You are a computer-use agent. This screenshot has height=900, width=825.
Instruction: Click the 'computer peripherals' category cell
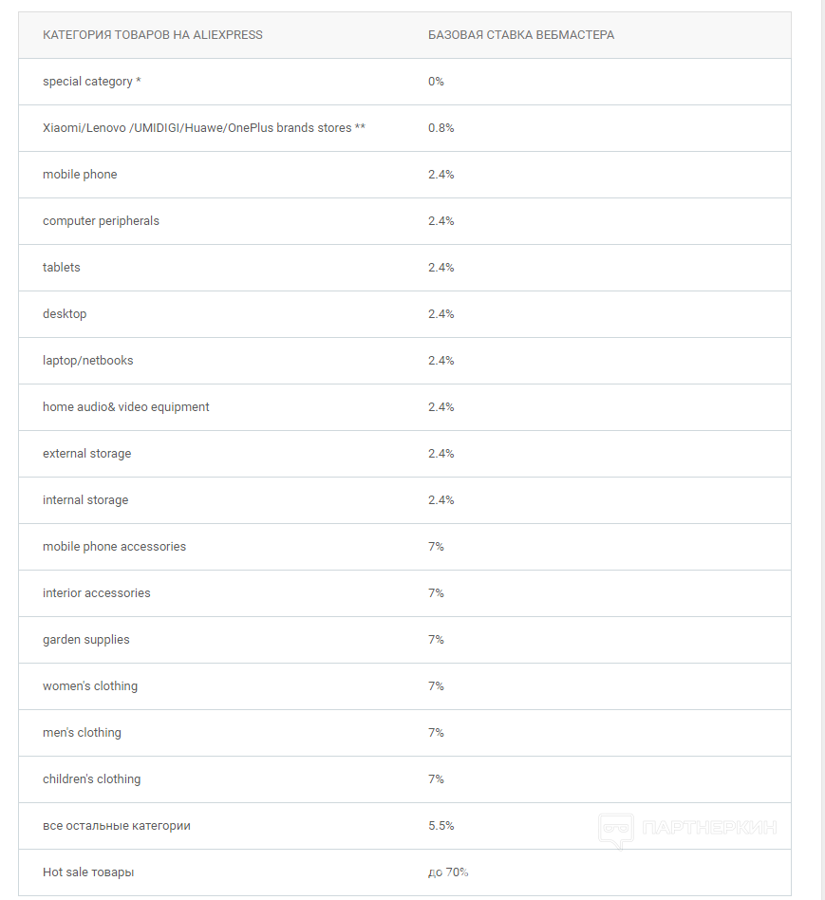[x=101, y=221]
